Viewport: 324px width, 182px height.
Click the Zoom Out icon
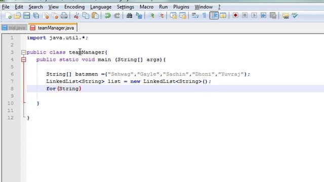(161, 16)
